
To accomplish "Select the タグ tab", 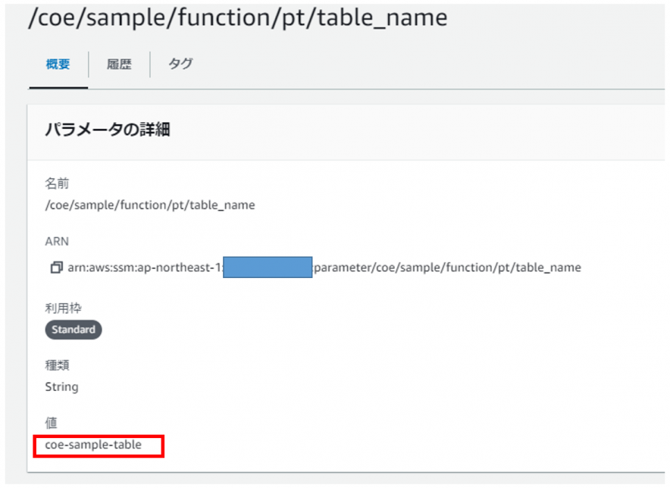I will pyautogui.click(x=180, y=64).
